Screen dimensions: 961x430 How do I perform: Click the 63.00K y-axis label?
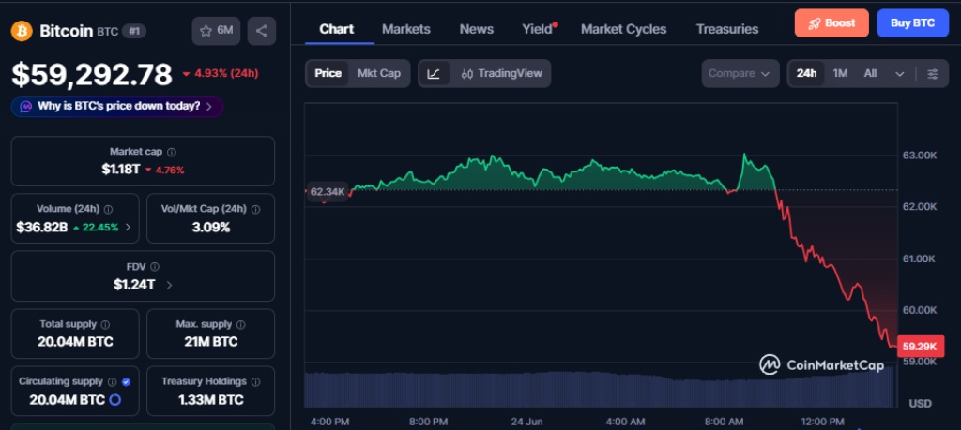tap(920, 156)
